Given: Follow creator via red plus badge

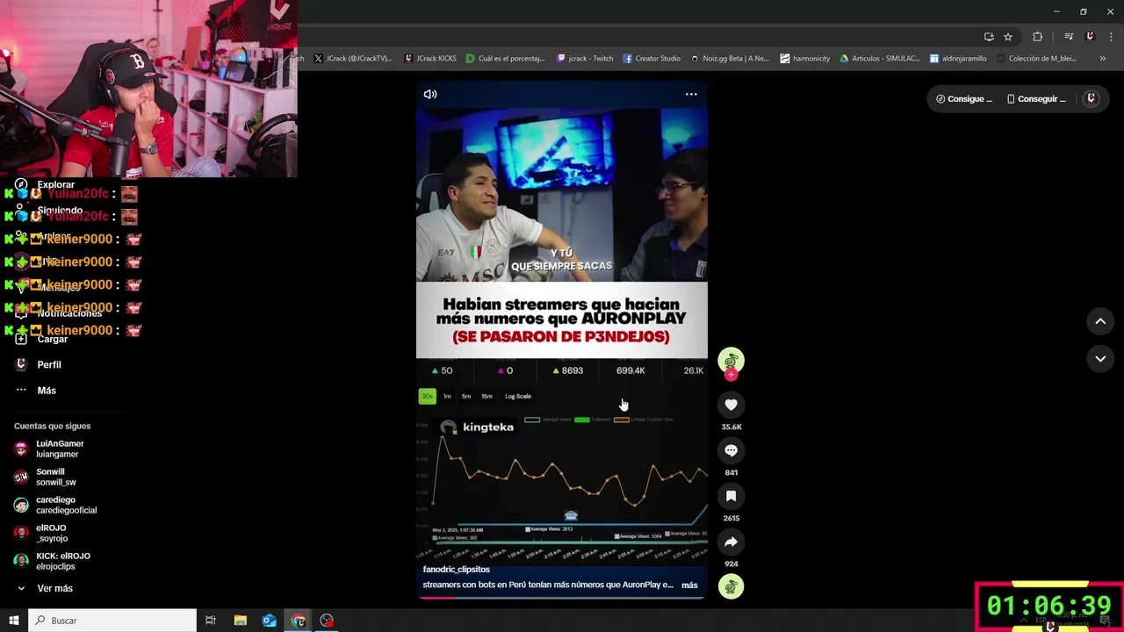Looking at the screenshot, I should (731, 376).
